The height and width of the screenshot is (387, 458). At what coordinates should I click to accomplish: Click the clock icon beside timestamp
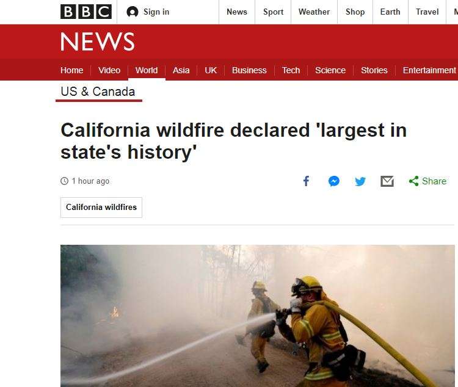coord(64,181)
